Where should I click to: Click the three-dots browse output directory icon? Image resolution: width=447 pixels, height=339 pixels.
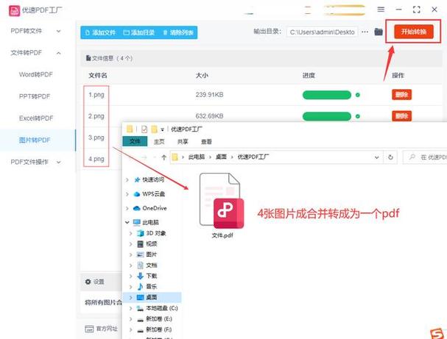tap(365, 32)
